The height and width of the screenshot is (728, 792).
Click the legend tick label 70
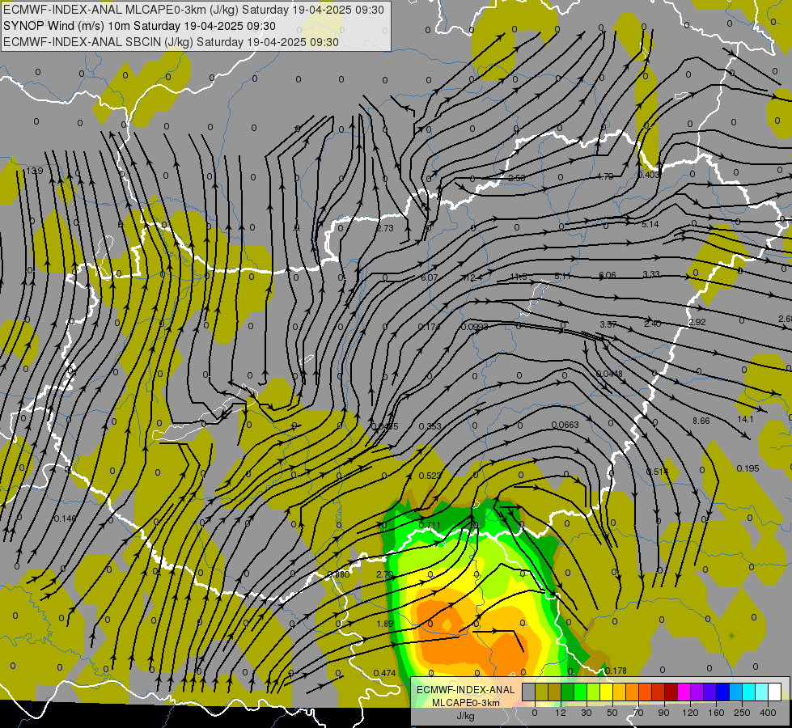638,713
